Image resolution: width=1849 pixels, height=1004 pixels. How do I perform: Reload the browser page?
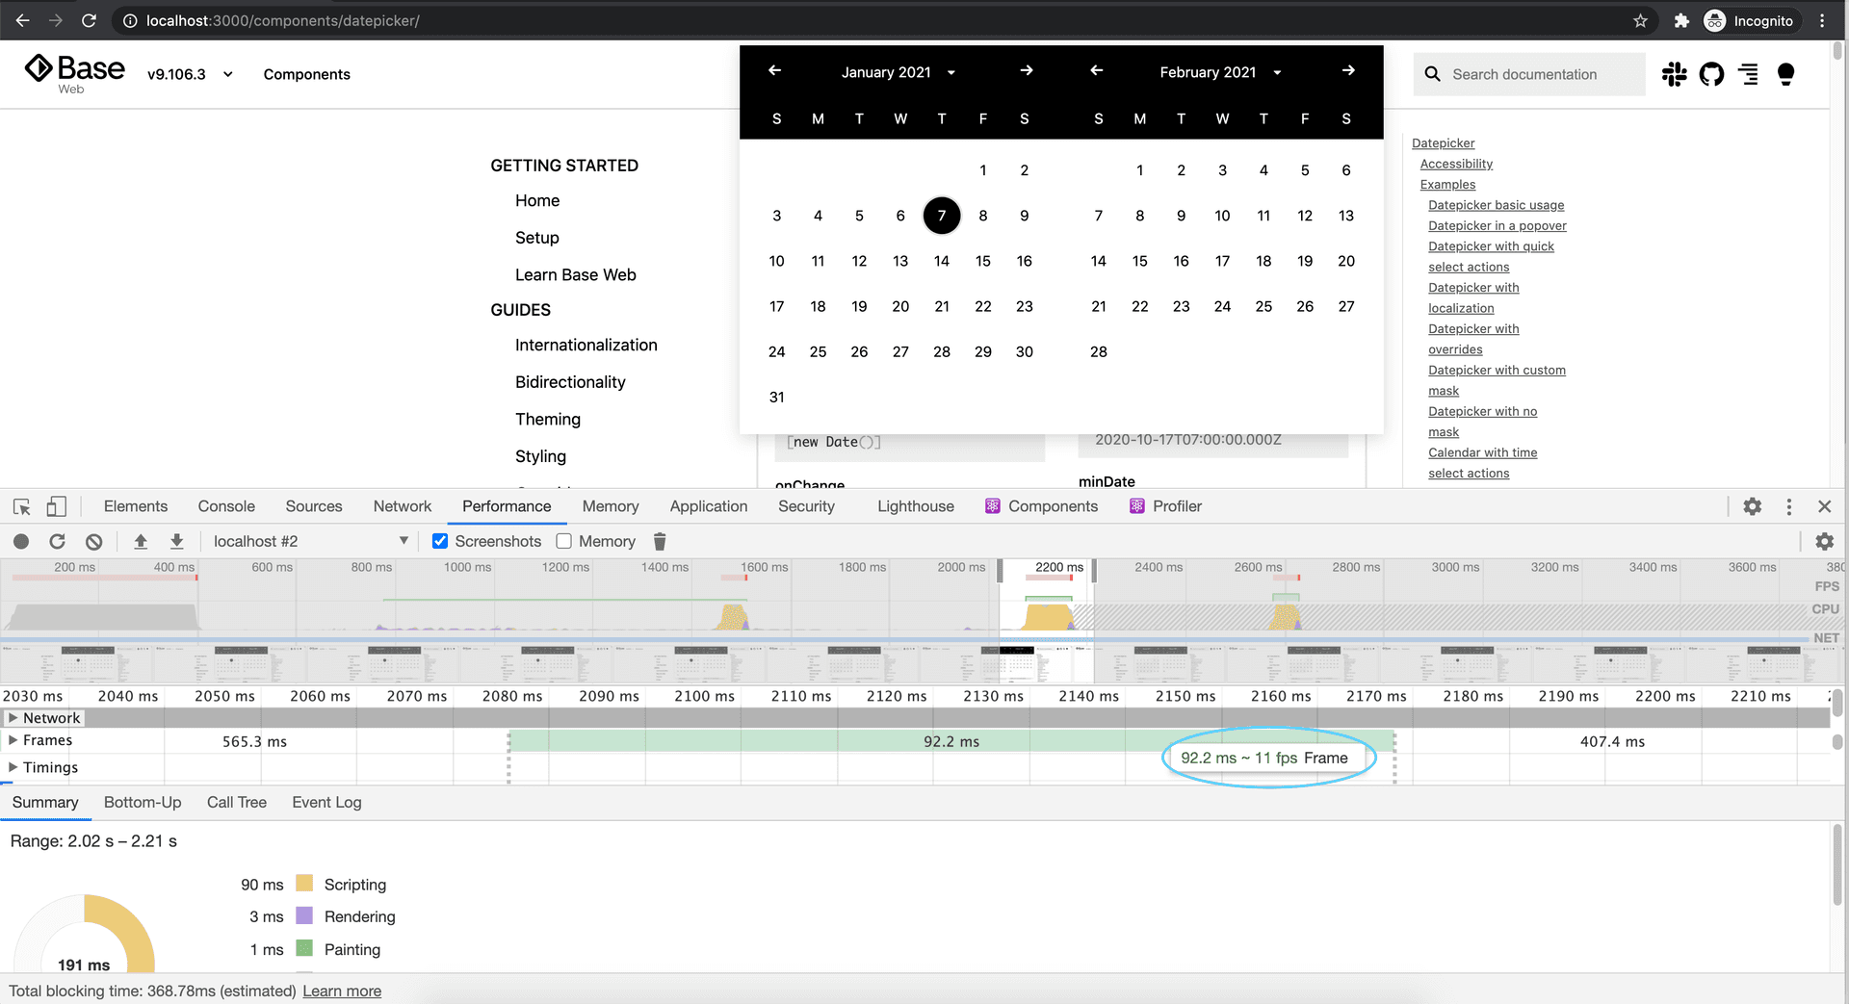pos(89,20)
